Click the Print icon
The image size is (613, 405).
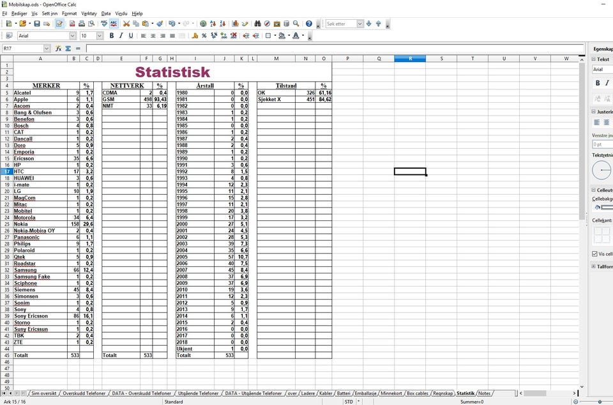pos(81,24)
